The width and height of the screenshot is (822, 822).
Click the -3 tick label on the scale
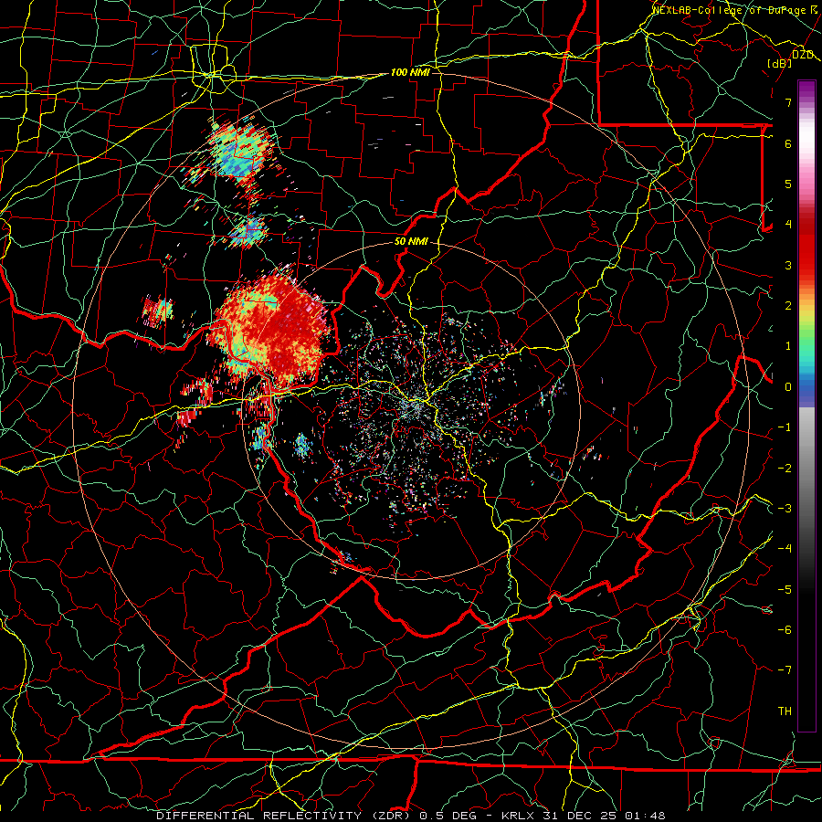point(785,509)
